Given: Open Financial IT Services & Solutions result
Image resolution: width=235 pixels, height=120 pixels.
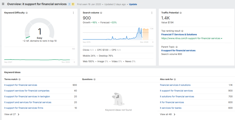Looking at the screenshot, I should coord(179,34).
